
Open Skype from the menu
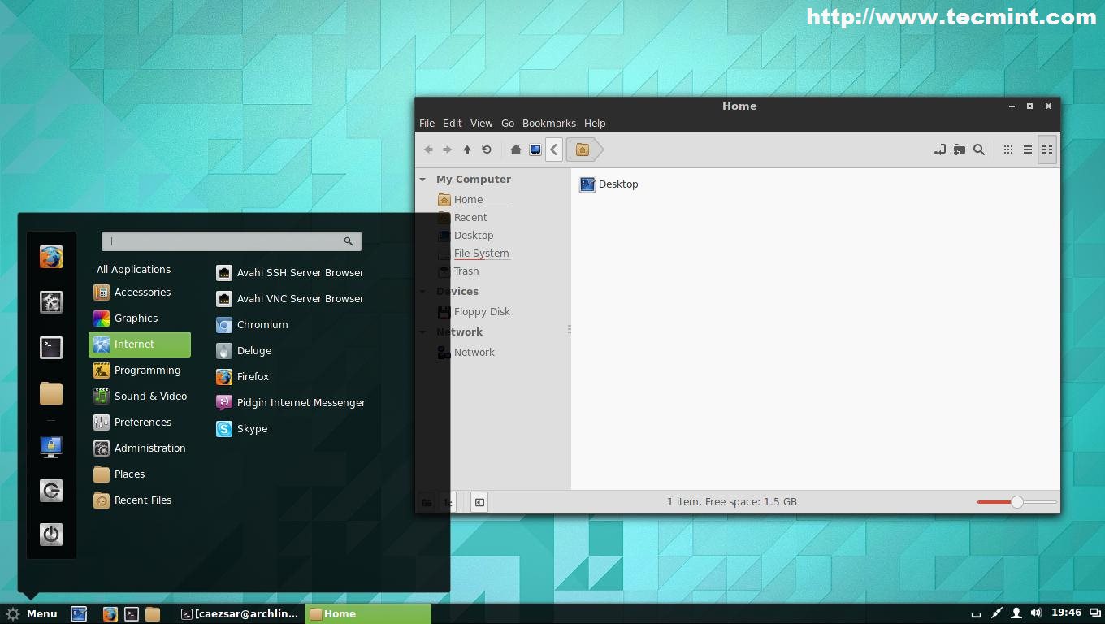[x=252, y=428]
